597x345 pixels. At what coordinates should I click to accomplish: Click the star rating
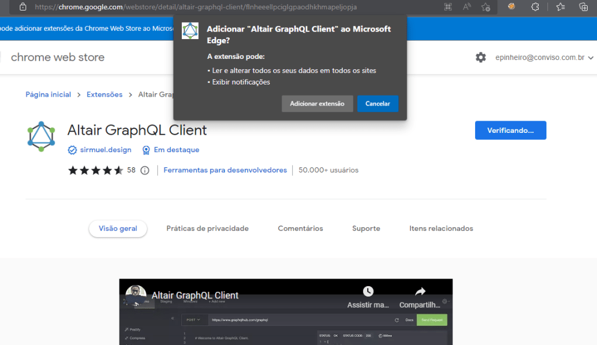(96, 170)
